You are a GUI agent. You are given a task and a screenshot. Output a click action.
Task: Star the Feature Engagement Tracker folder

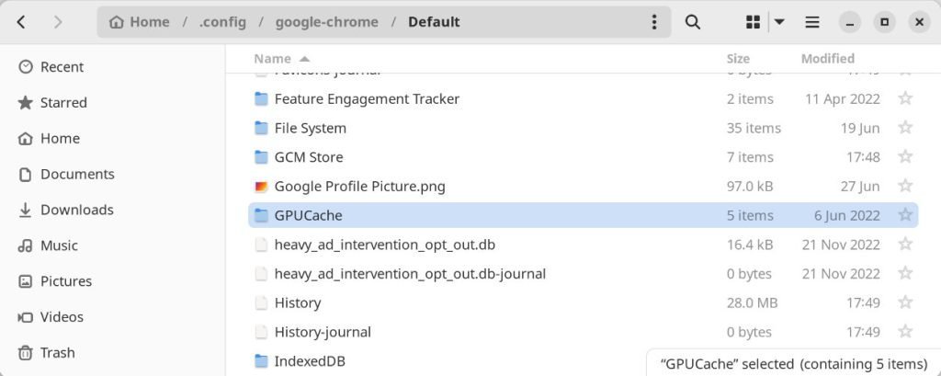905,98
